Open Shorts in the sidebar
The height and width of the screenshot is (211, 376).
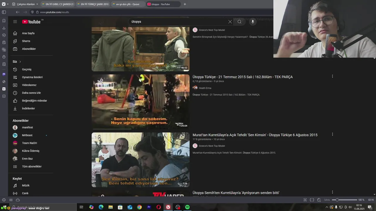[x=32, y=41]
